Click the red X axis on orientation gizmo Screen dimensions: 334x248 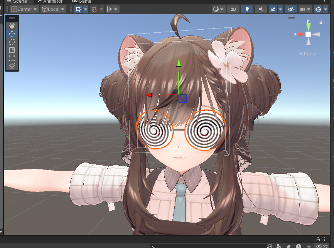pos(301,34)
